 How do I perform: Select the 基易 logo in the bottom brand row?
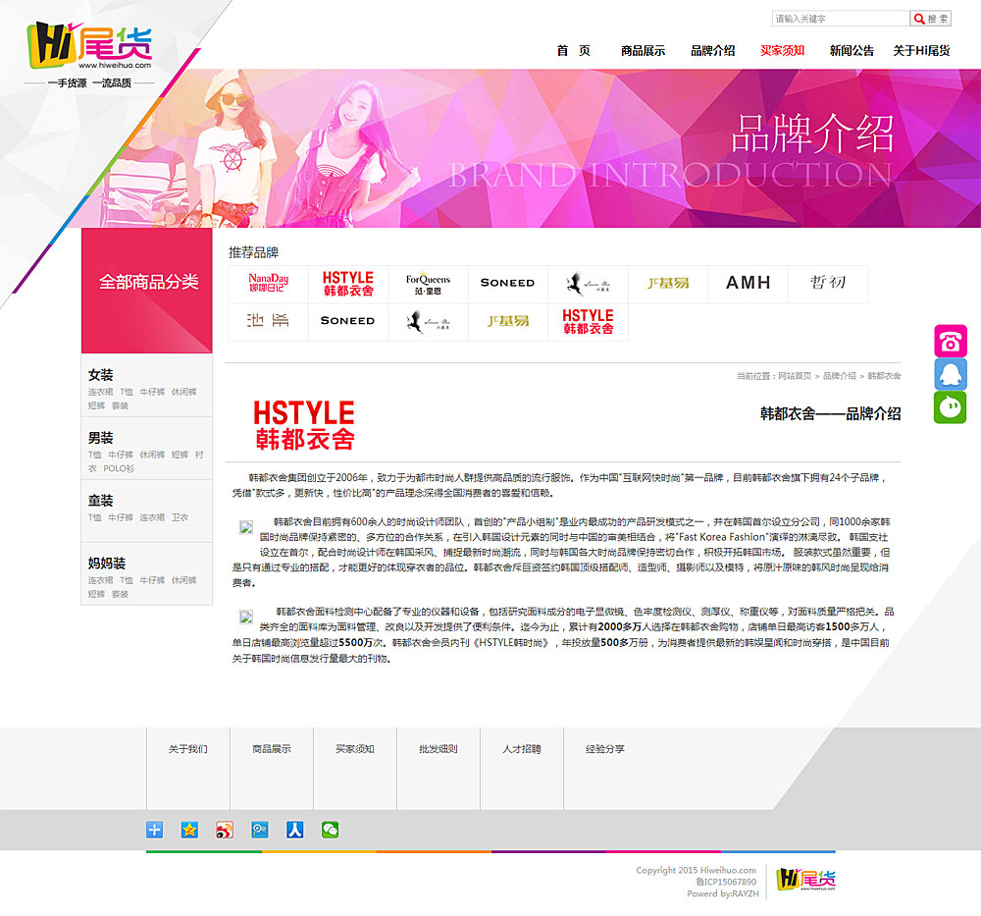[508, 322]
